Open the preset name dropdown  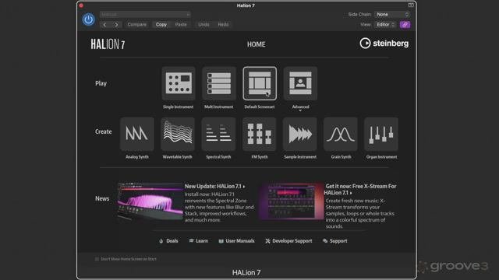click(x=145, y=14)
